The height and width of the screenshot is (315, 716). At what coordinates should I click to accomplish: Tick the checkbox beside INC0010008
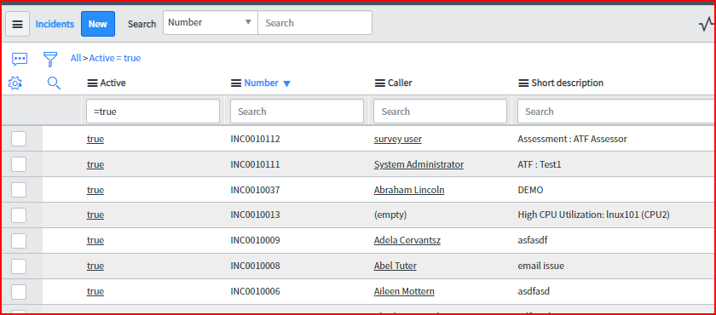click(19, 266)
